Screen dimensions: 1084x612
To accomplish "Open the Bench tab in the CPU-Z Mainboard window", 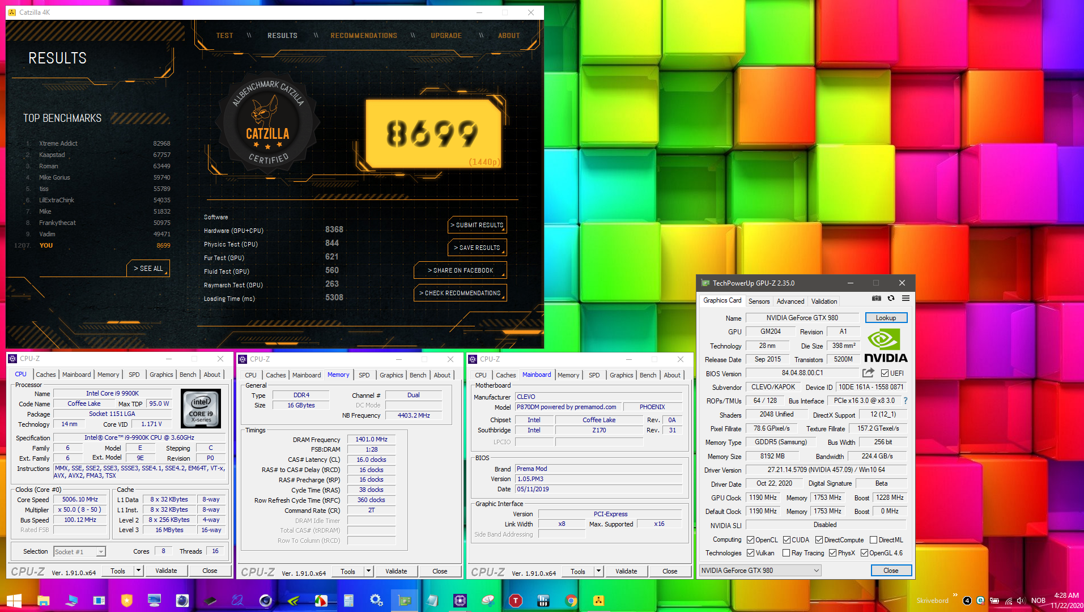I will (x=648, y=375).
